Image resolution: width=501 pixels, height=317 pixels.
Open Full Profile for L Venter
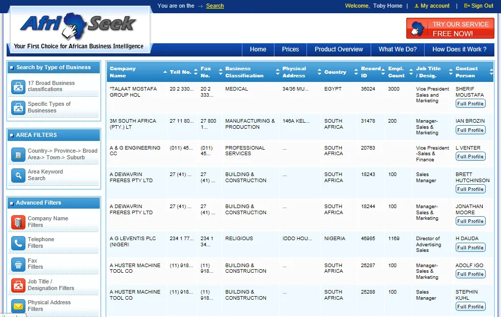tap(470, 156)
